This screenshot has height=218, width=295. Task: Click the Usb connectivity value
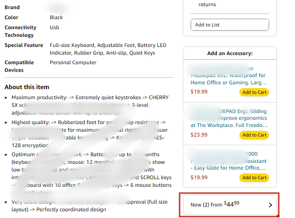55,28
